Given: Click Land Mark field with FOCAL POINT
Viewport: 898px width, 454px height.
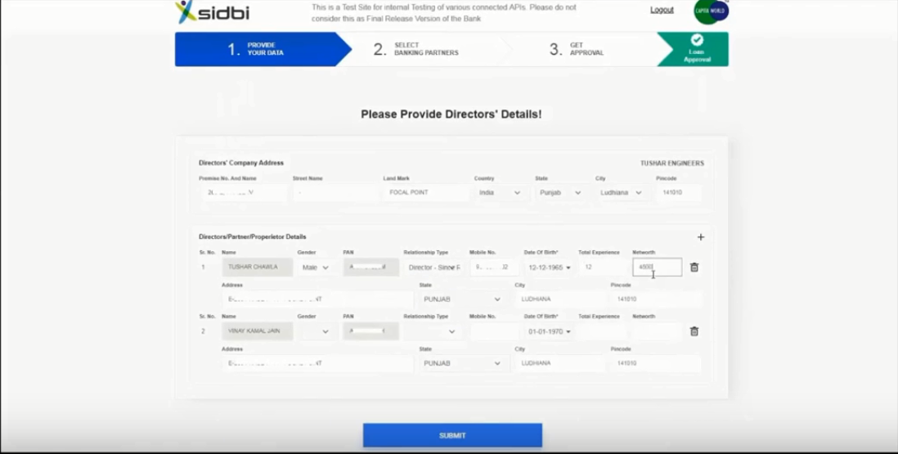Looking at the screenshot, I should click(x=426, y=192).
